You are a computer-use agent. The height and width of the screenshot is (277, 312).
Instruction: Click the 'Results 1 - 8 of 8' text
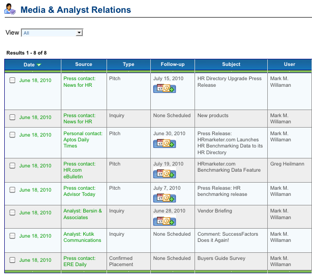[x=27, y=53]
